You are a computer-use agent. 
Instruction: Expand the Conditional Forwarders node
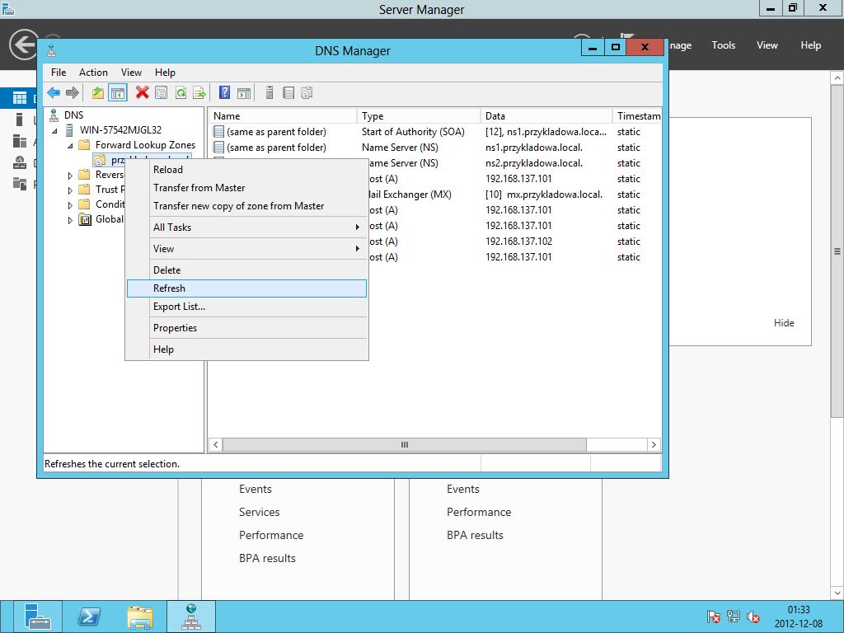70,205
